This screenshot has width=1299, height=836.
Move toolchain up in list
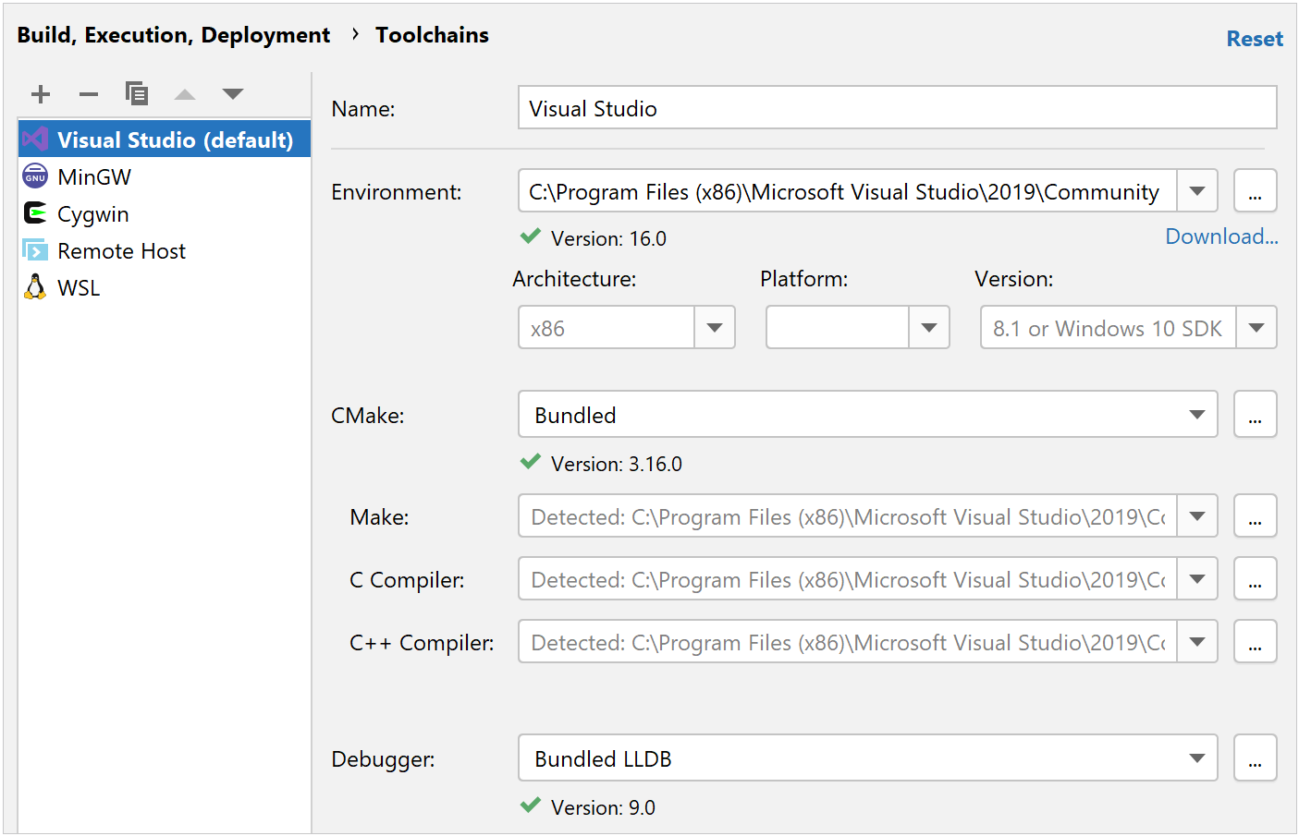(x=185, y=93)
